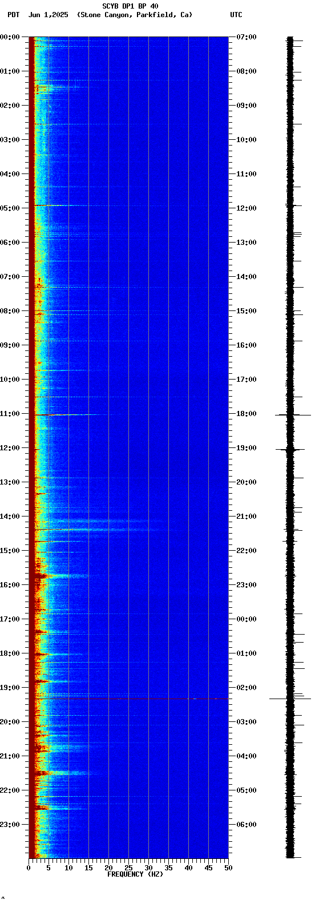Viewport: 315px width, 904px height.
Task: Select the 00:00 label on the PDT axis
Action: coord(9,37)
